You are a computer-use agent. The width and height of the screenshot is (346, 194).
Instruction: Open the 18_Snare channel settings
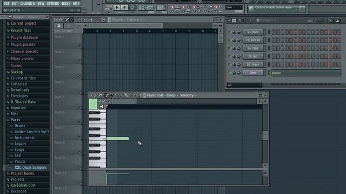[x=253, y=65]
